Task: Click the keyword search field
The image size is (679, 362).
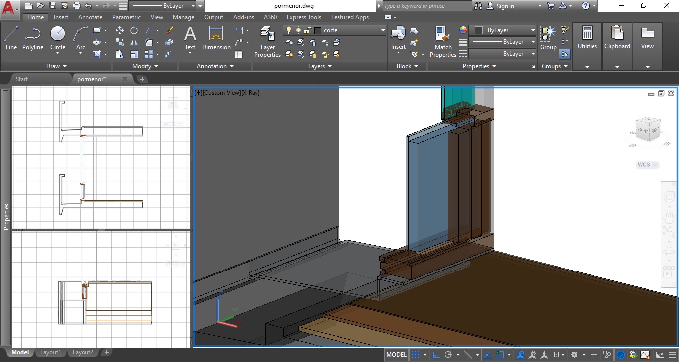Action: pos(426,6)
